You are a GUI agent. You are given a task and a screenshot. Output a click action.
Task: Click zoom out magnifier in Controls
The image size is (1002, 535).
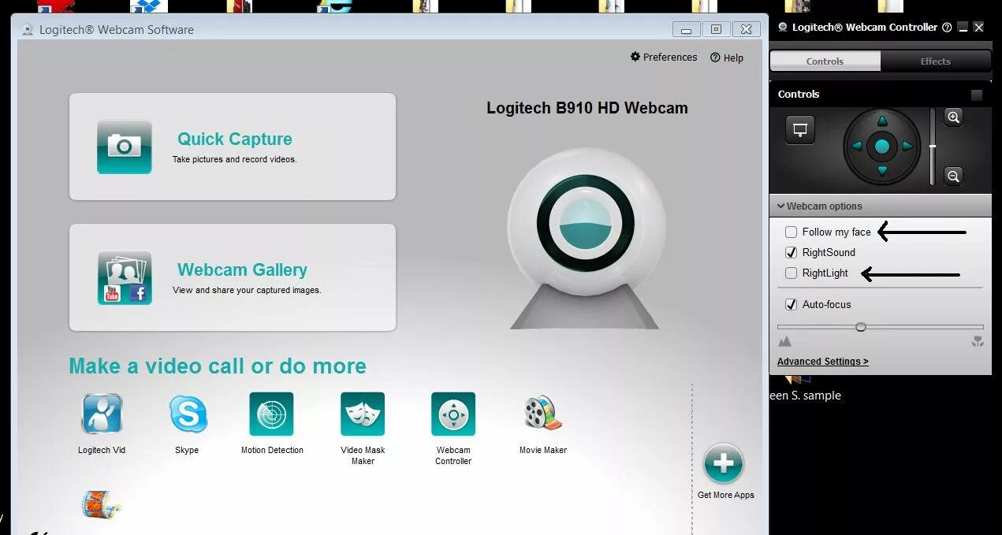(953, 176)
